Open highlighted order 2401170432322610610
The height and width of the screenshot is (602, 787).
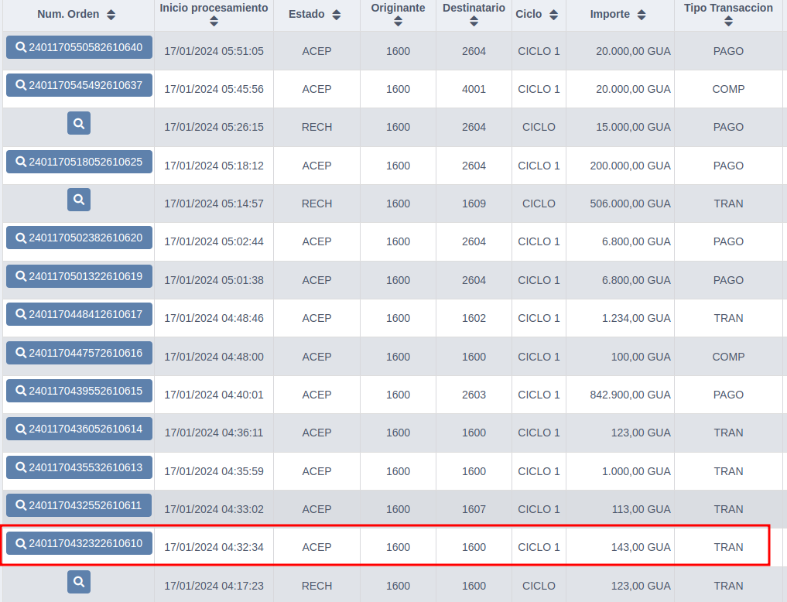coord(79,543)
